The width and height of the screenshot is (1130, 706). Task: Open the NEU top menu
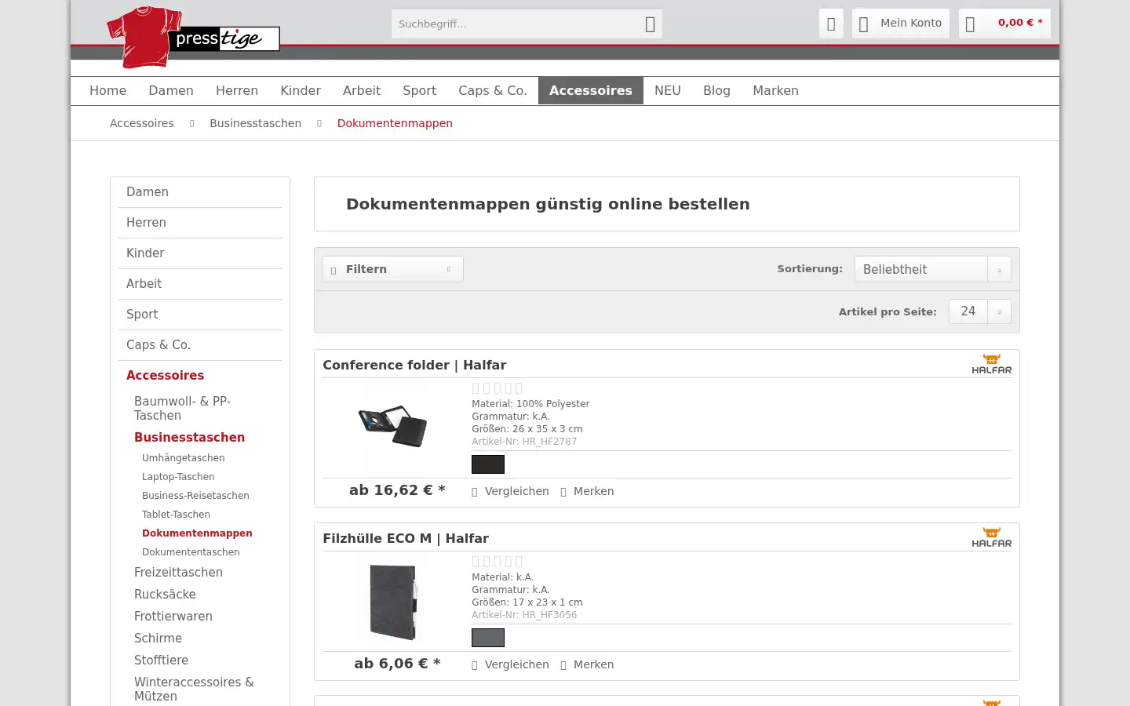668,91
